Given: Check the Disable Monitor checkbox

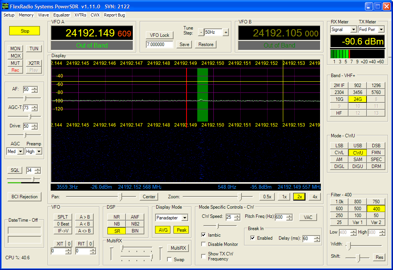Looking at the screenshot, I should click(204, 244).
